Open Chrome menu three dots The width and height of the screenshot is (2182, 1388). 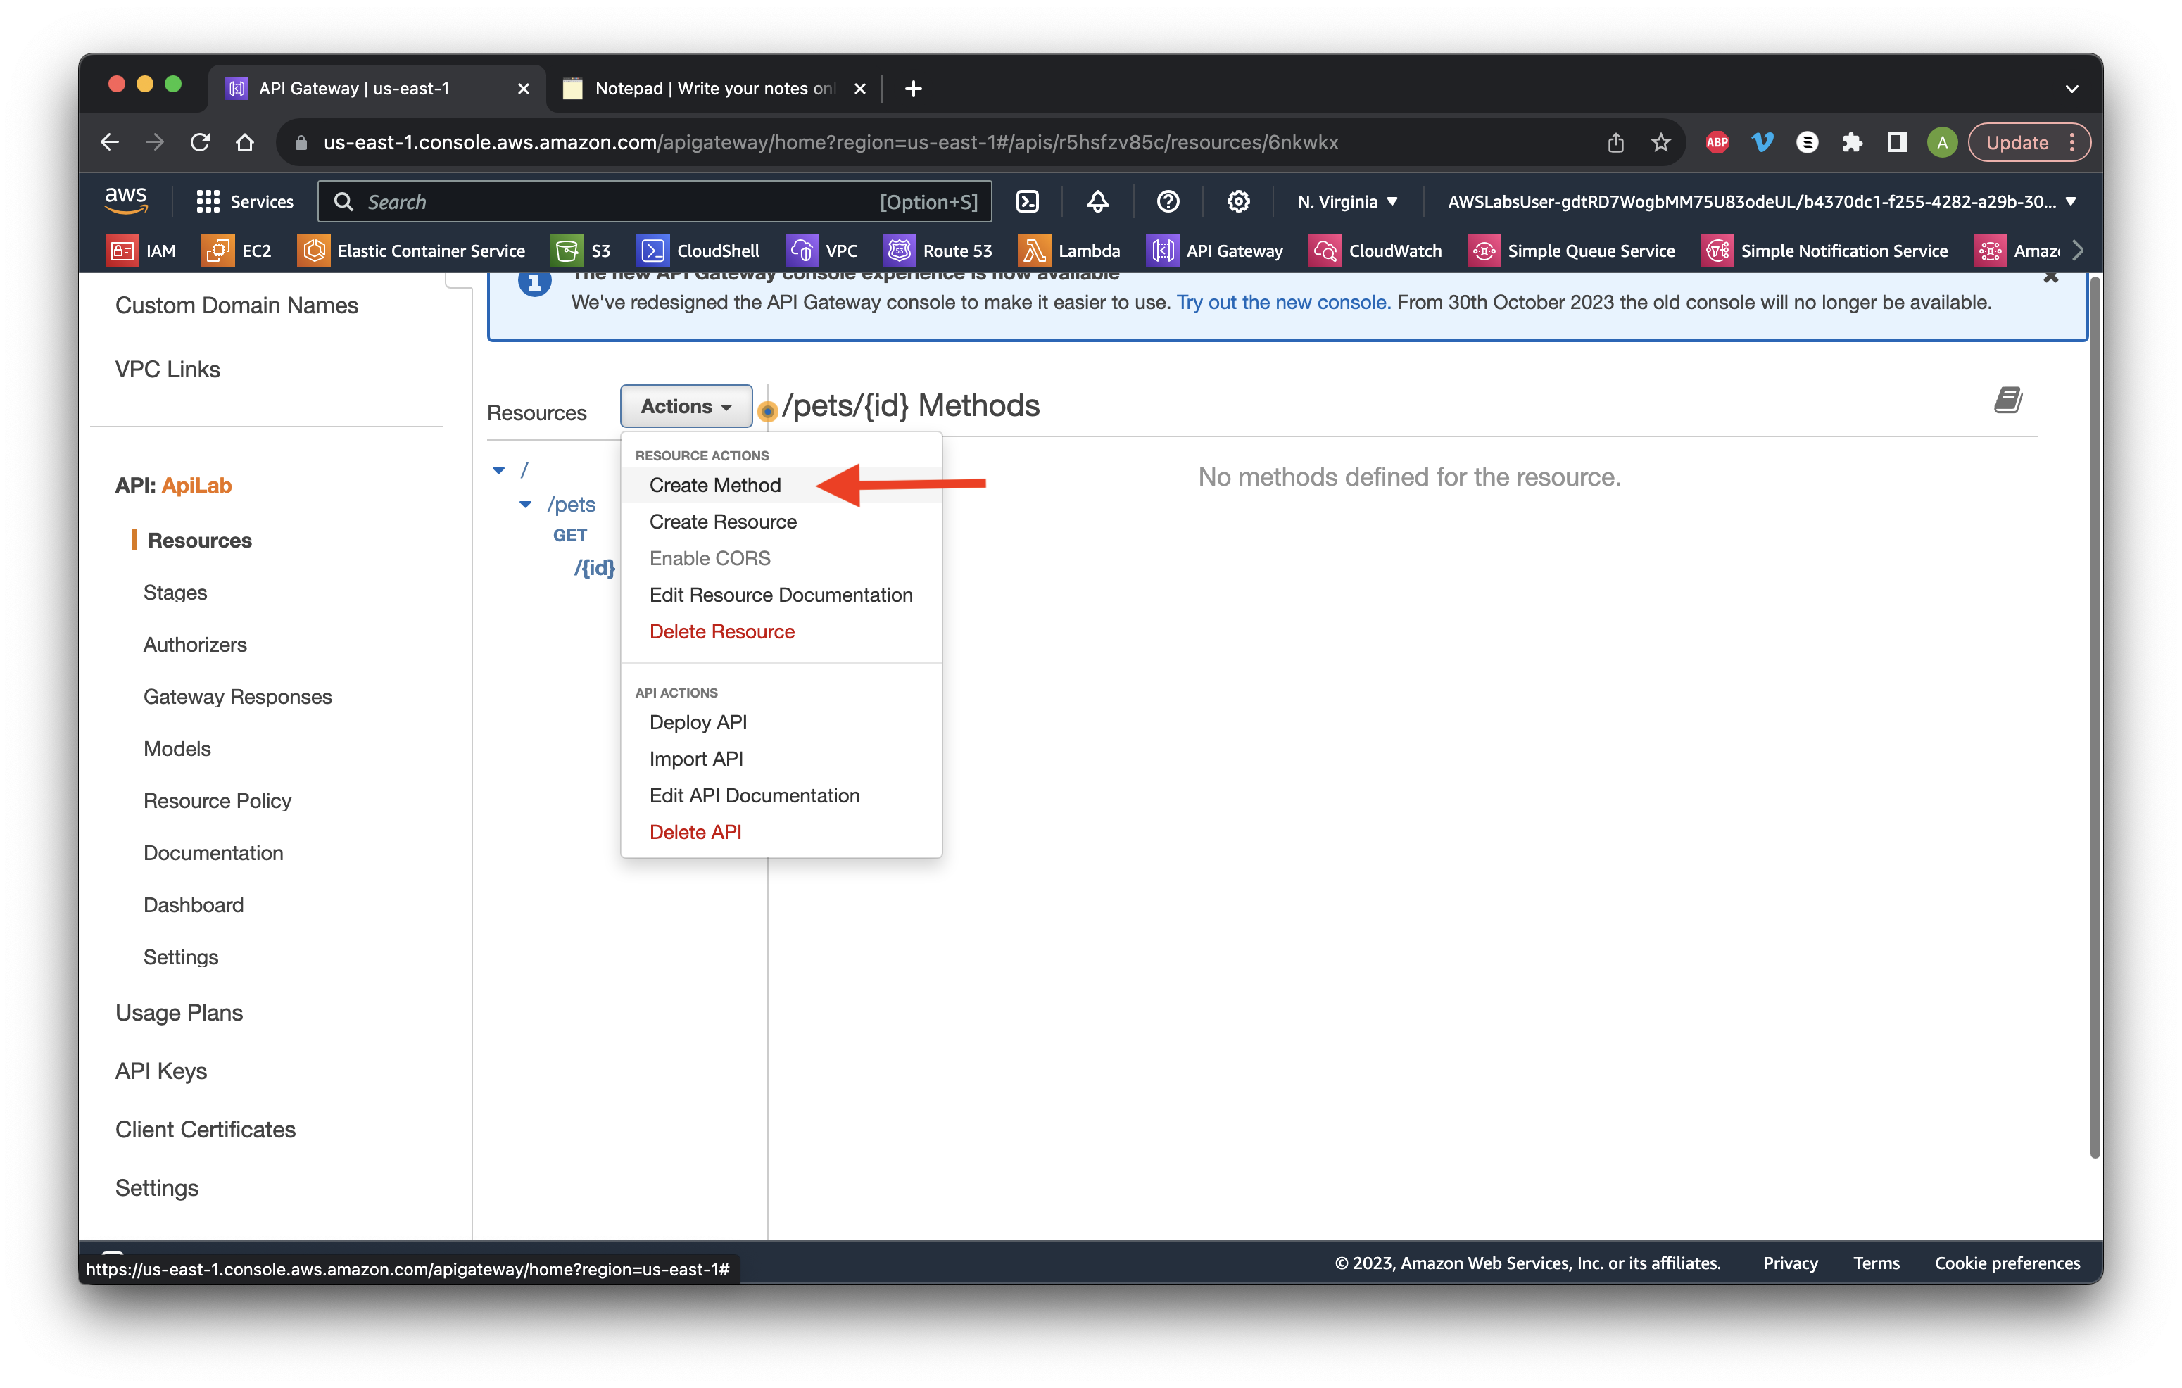click(x=2071, y=142)
